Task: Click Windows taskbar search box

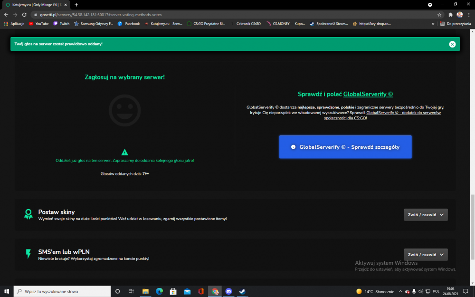Action: click(x=62, y=292)
